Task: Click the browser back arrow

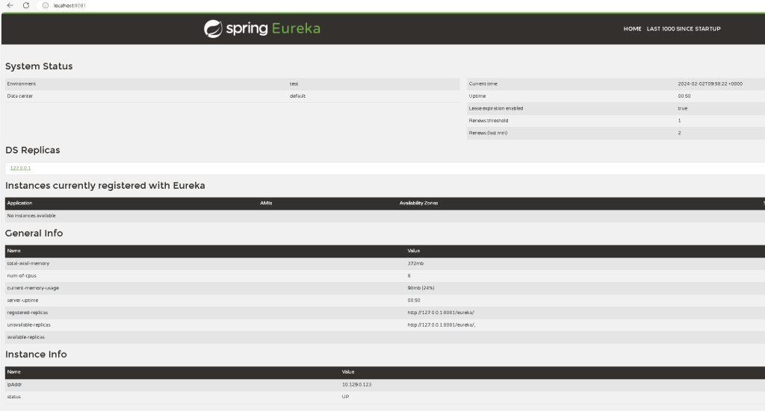Action: [10, 5]
